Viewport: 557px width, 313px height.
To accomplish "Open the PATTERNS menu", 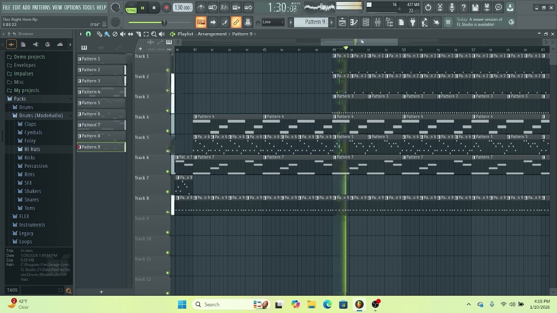I will (41, 7).
